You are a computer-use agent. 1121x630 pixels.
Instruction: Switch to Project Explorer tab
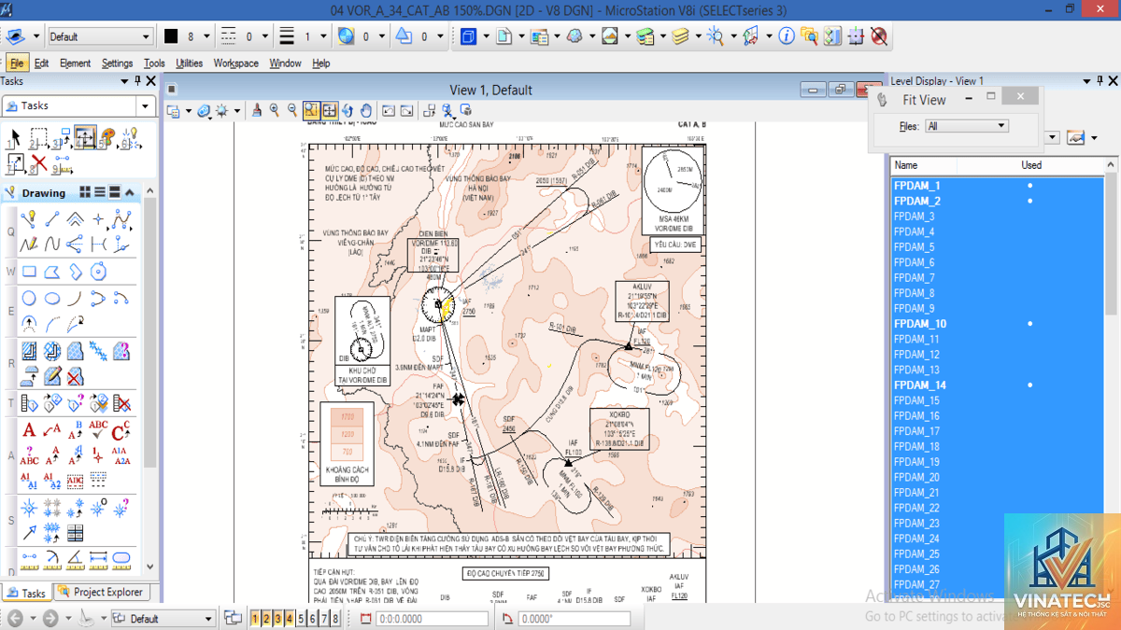100,592
